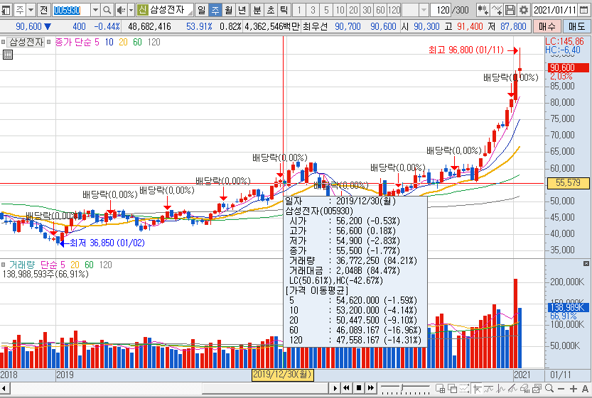This screenshot has height=398, width=592.
Task: Select the 1 interval button
Action: (299, 10)
